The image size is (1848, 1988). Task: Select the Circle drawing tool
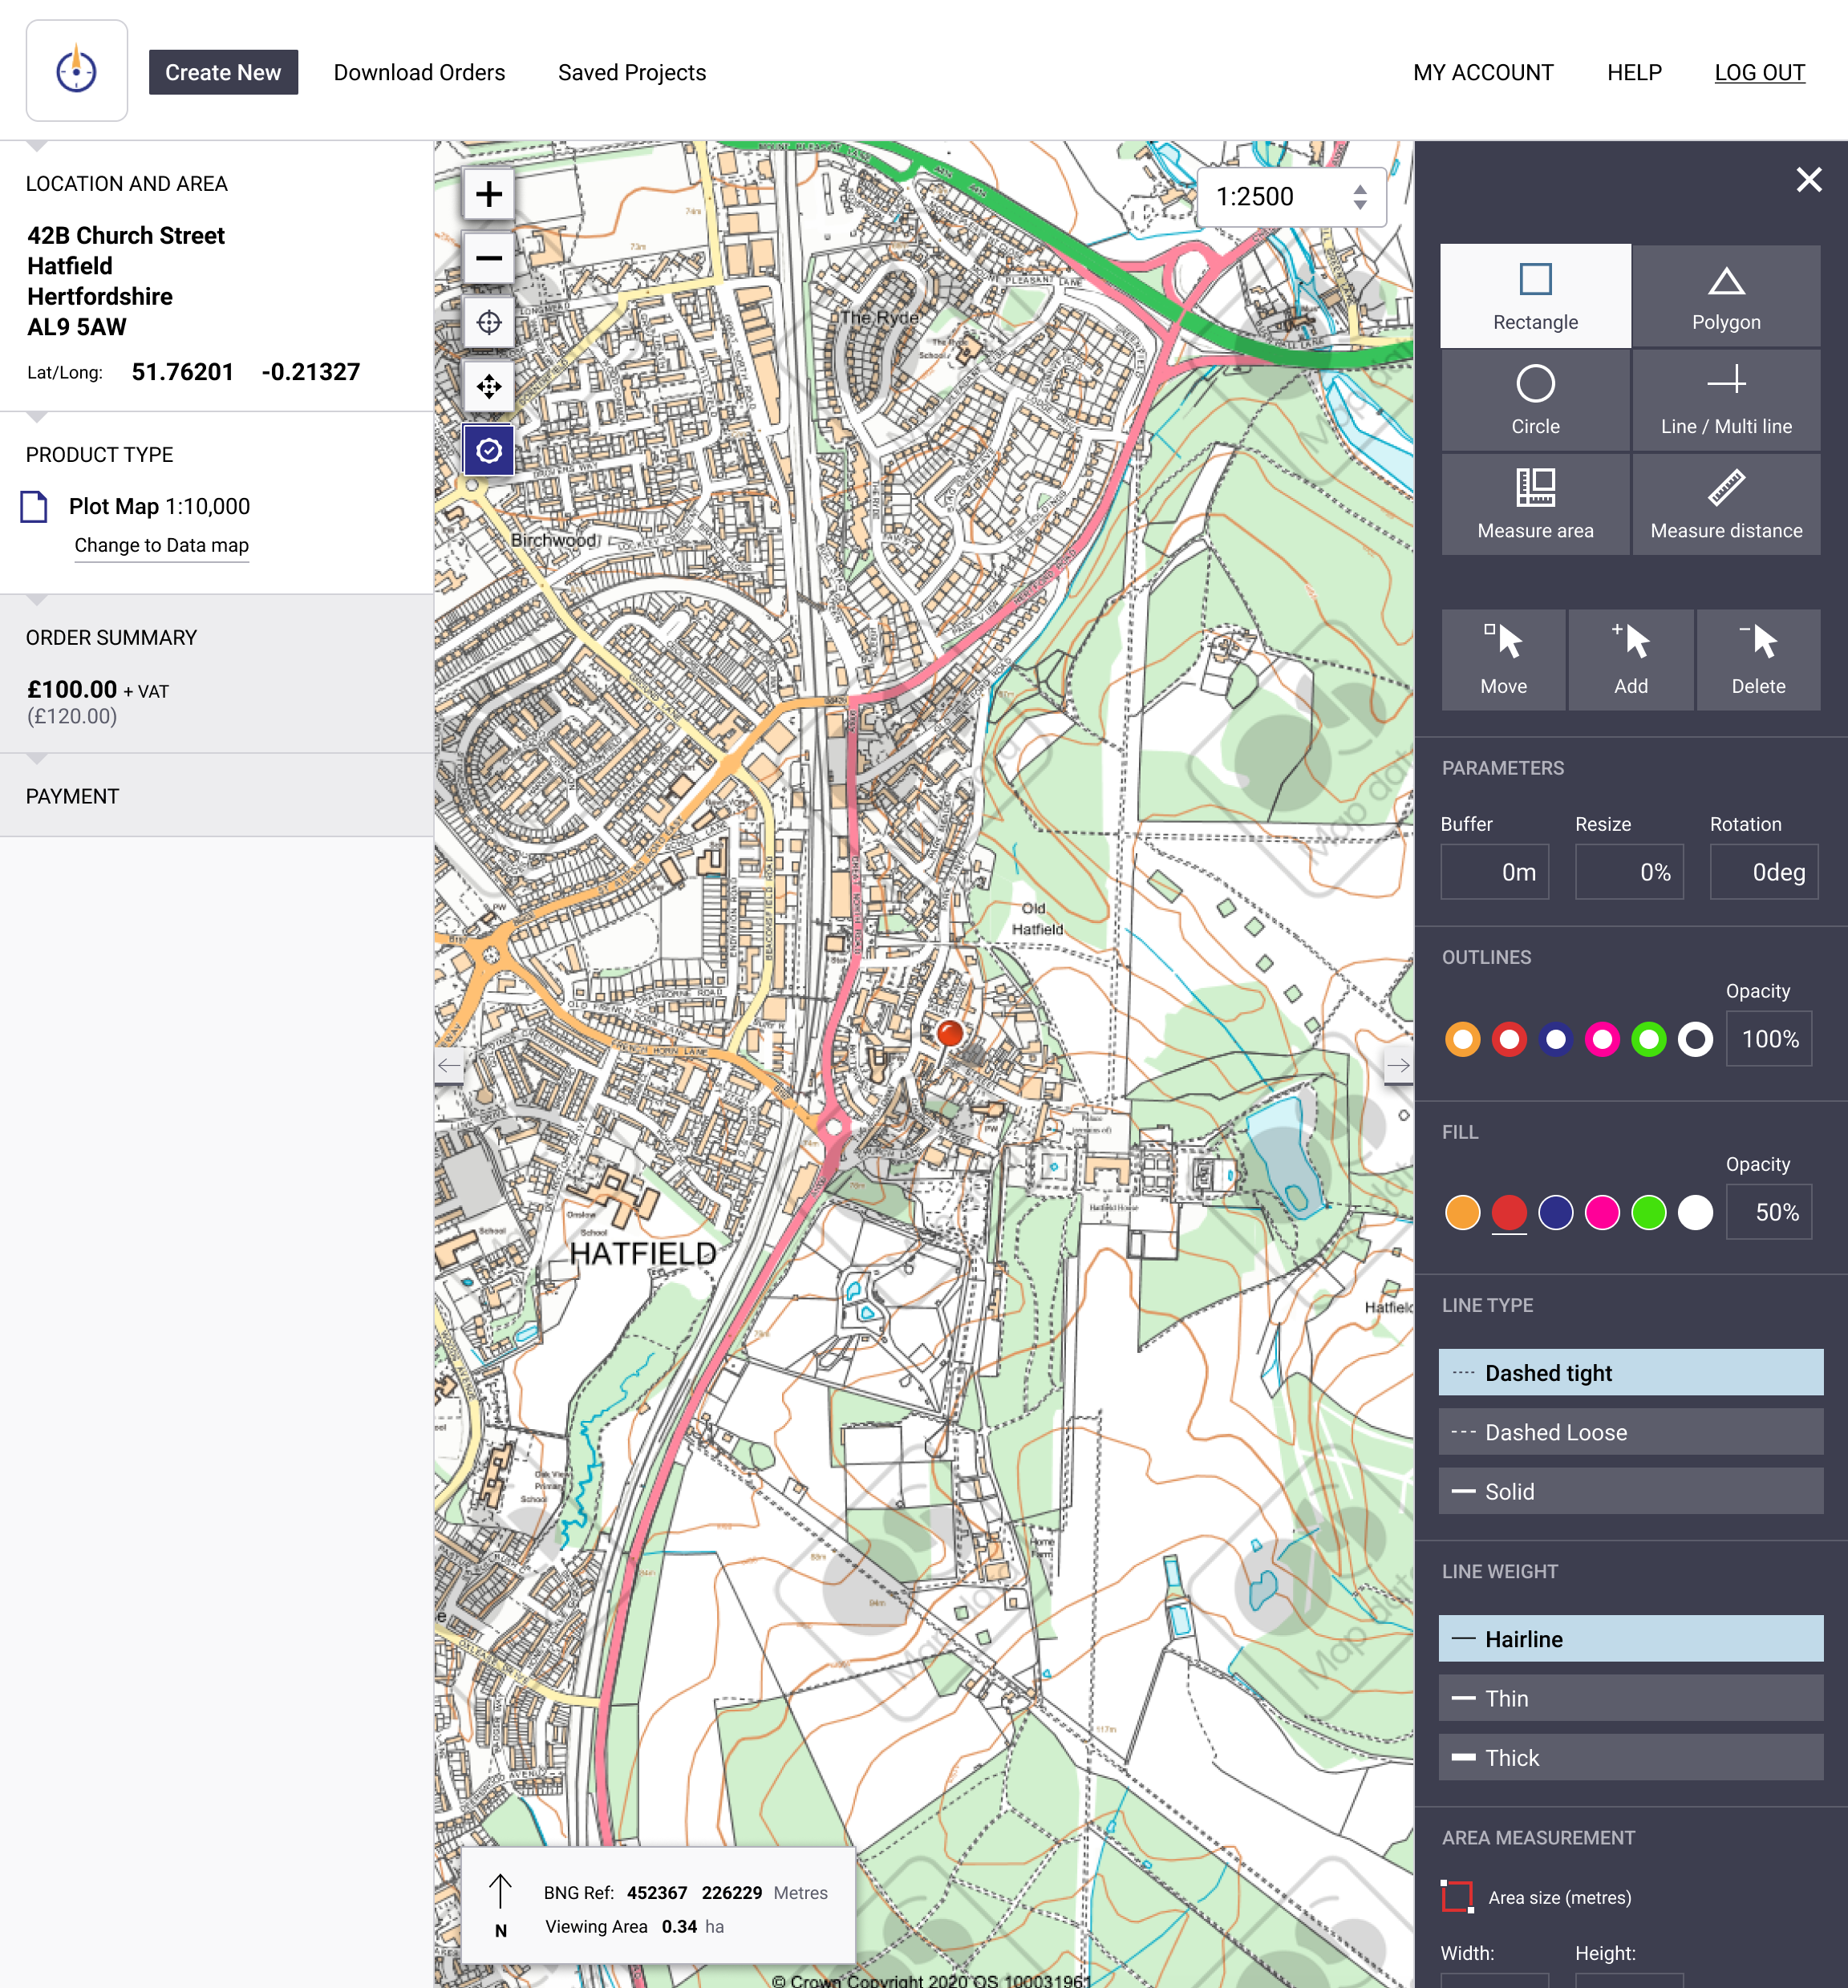coord(1534,400)
